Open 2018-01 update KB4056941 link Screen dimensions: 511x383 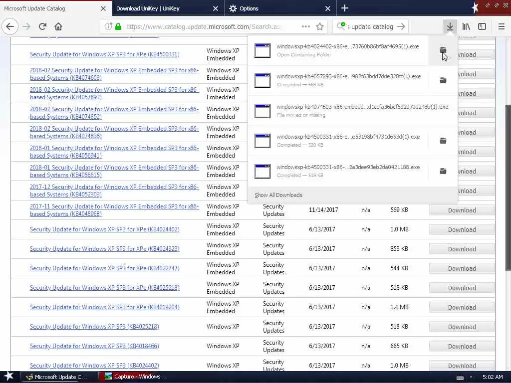pyautogui.click(x=114, y=152)
